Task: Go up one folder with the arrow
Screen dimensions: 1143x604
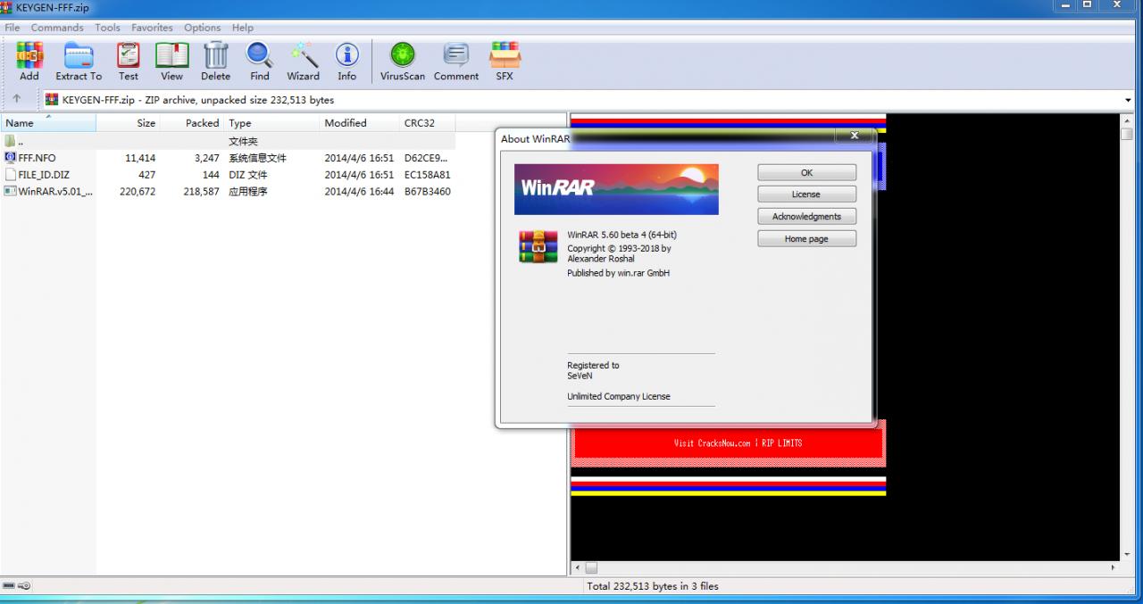Action: (17, 100)
